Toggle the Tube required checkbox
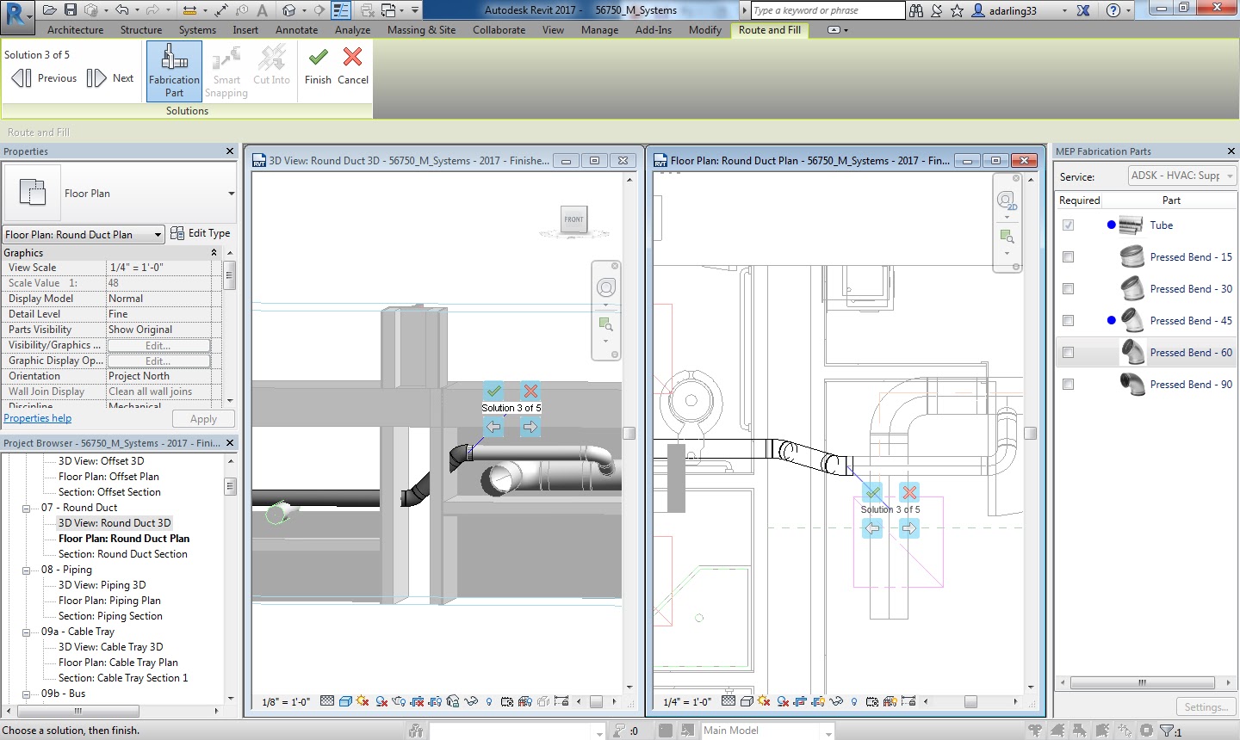 (x=1068, y=225)
